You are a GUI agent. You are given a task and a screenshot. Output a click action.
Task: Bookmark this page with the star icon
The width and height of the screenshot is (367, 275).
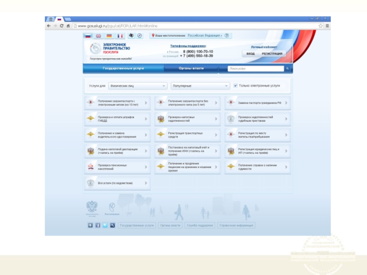[x=320, y=26]
